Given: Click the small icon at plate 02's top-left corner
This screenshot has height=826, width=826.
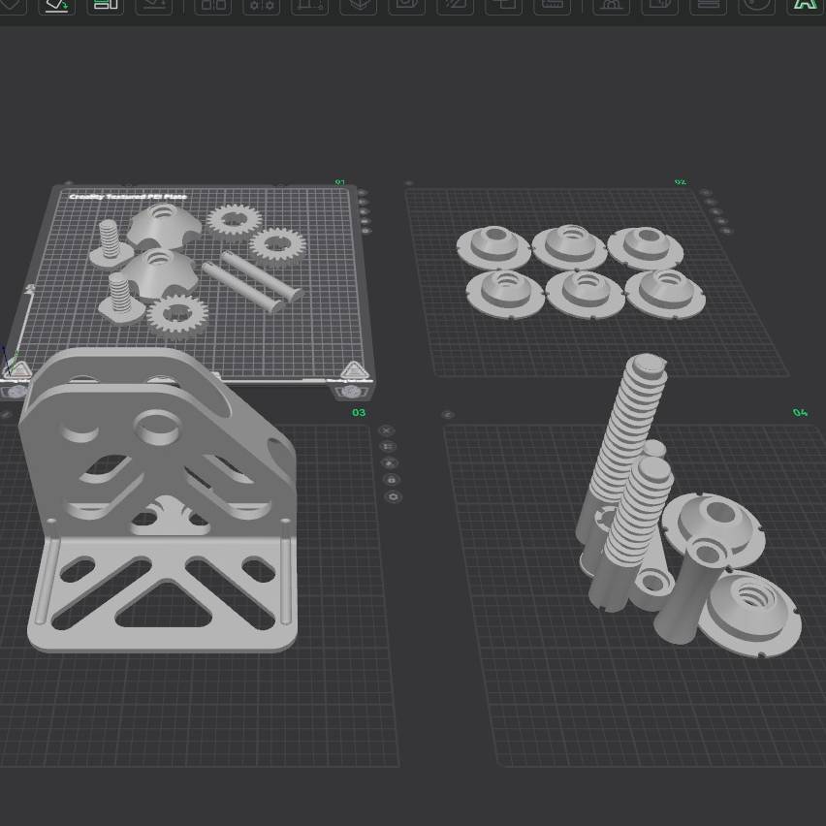Looking at the screenshot, I should pyautogui.click(x=408, y=183).
